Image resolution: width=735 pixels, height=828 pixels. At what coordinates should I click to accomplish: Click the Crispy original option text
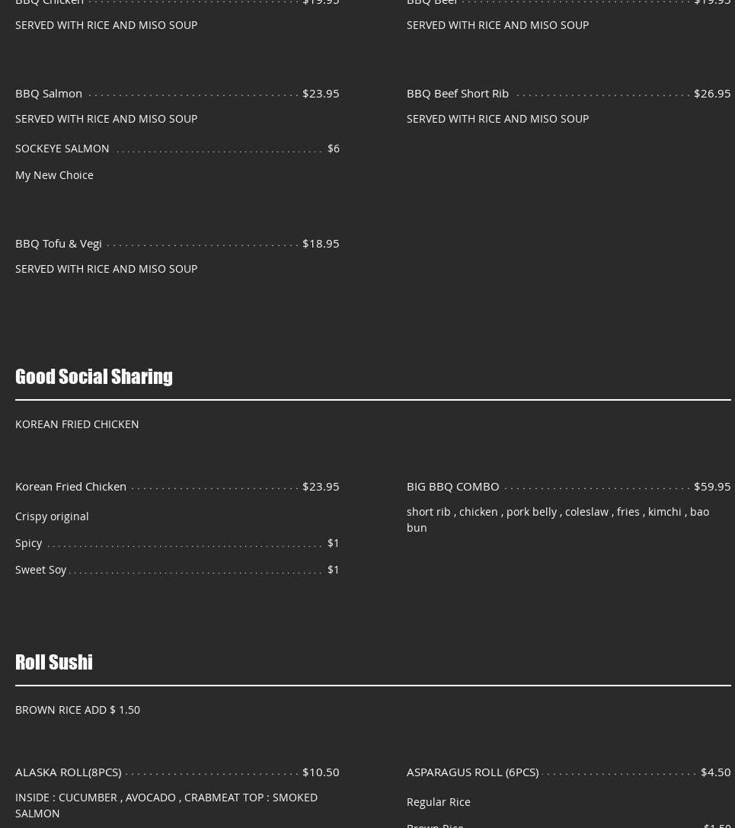point(52,516)
